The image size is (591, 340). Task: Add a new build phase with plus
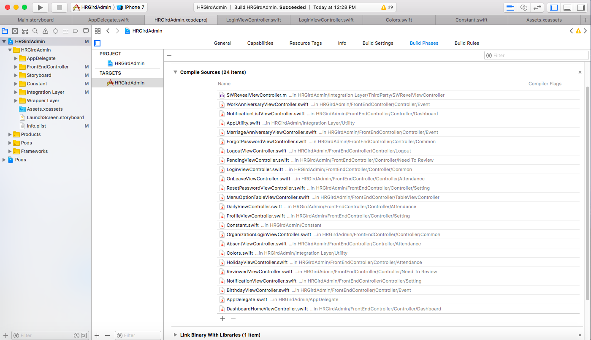(x=169, y=55)
